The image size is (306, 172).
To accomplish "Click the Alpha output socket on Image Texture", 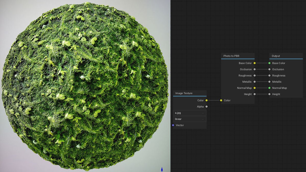I will 207,107.
